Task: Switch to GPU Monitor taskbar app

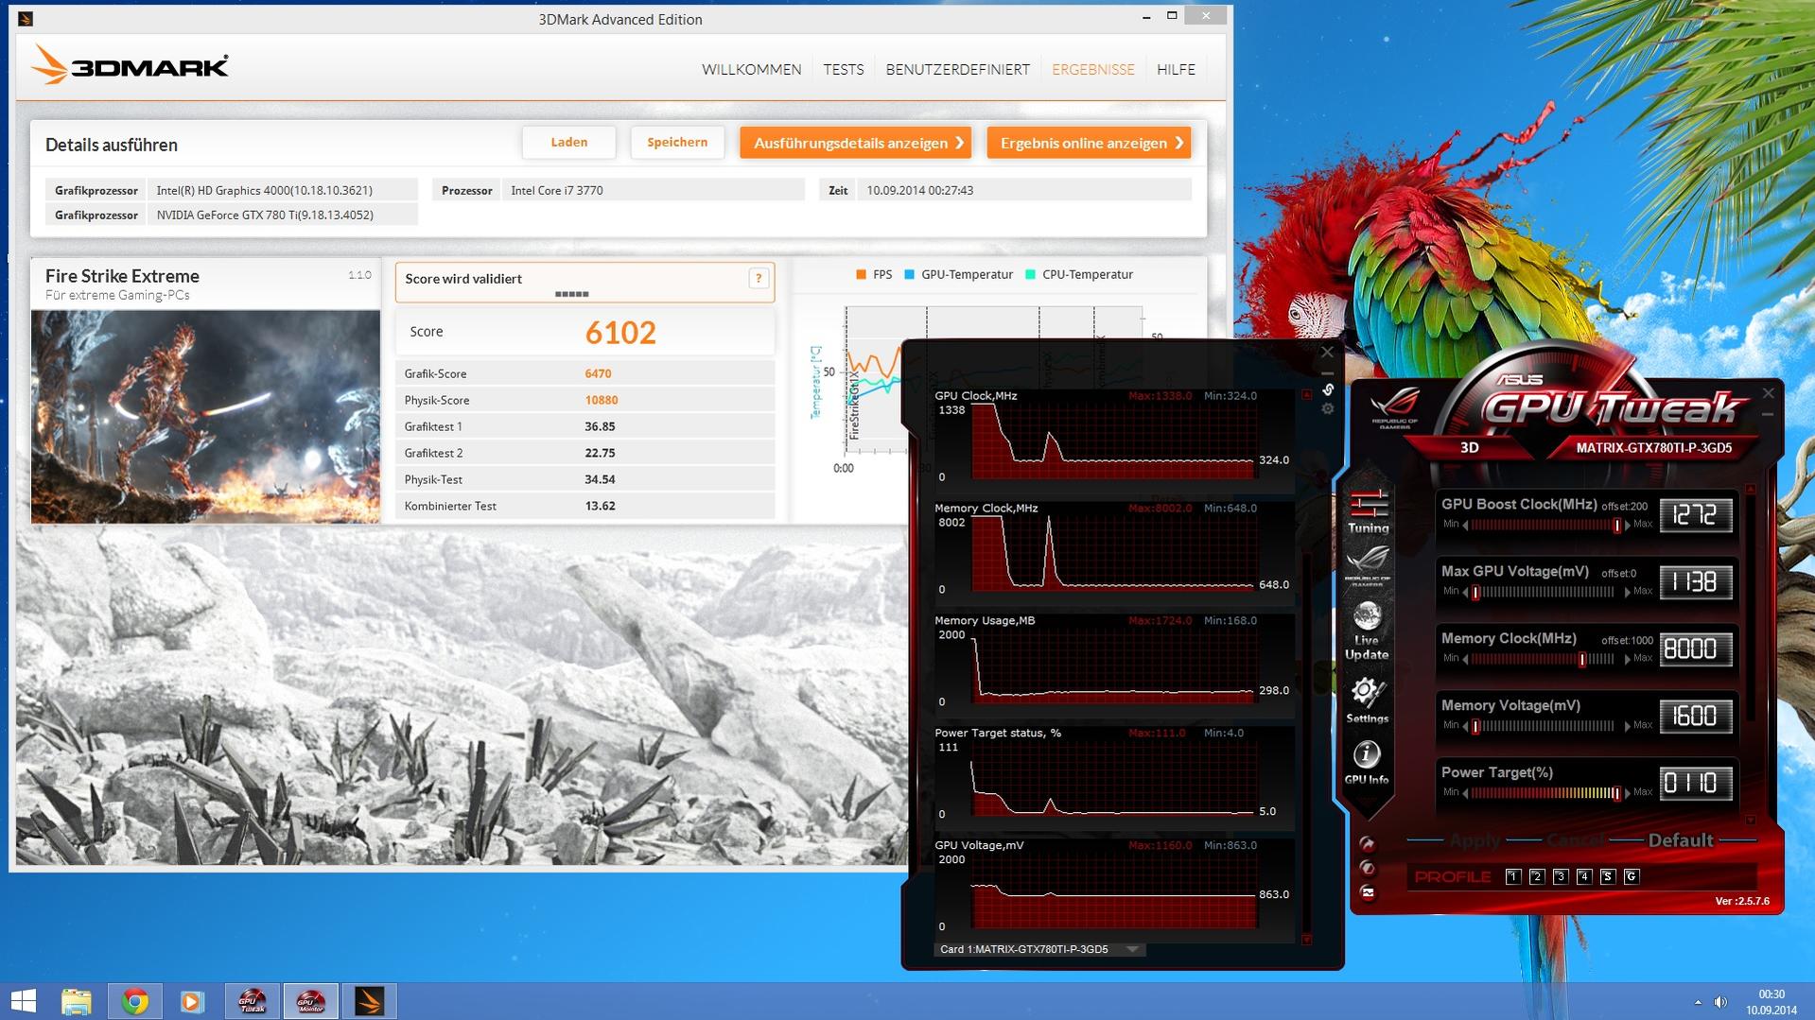Action: (311, 1001)
